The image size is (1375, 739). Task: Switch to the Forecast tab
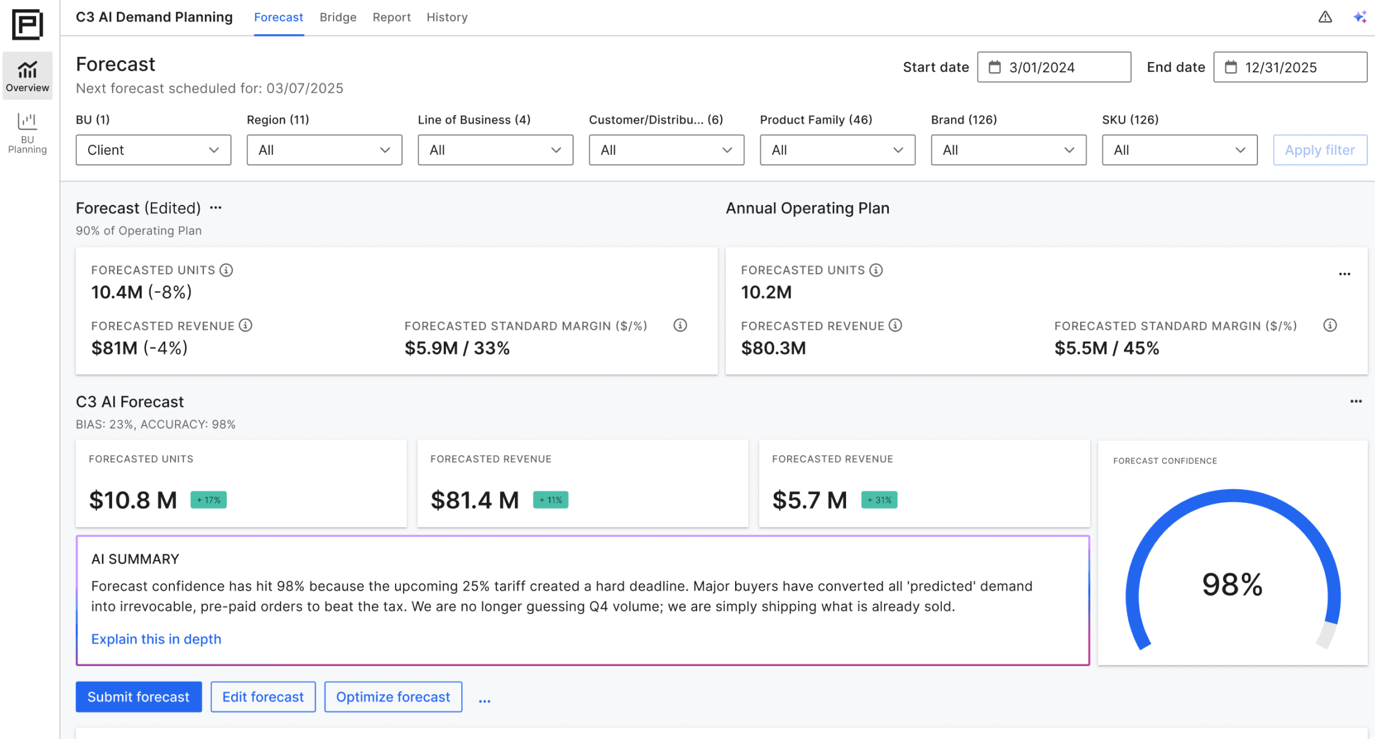[279, 17]
